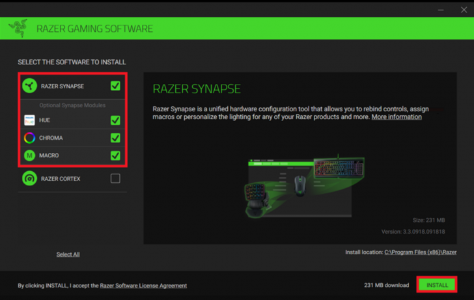Click the Philips Hue module icon
This screenshot has width=474, height=300.
pos(29,120)
